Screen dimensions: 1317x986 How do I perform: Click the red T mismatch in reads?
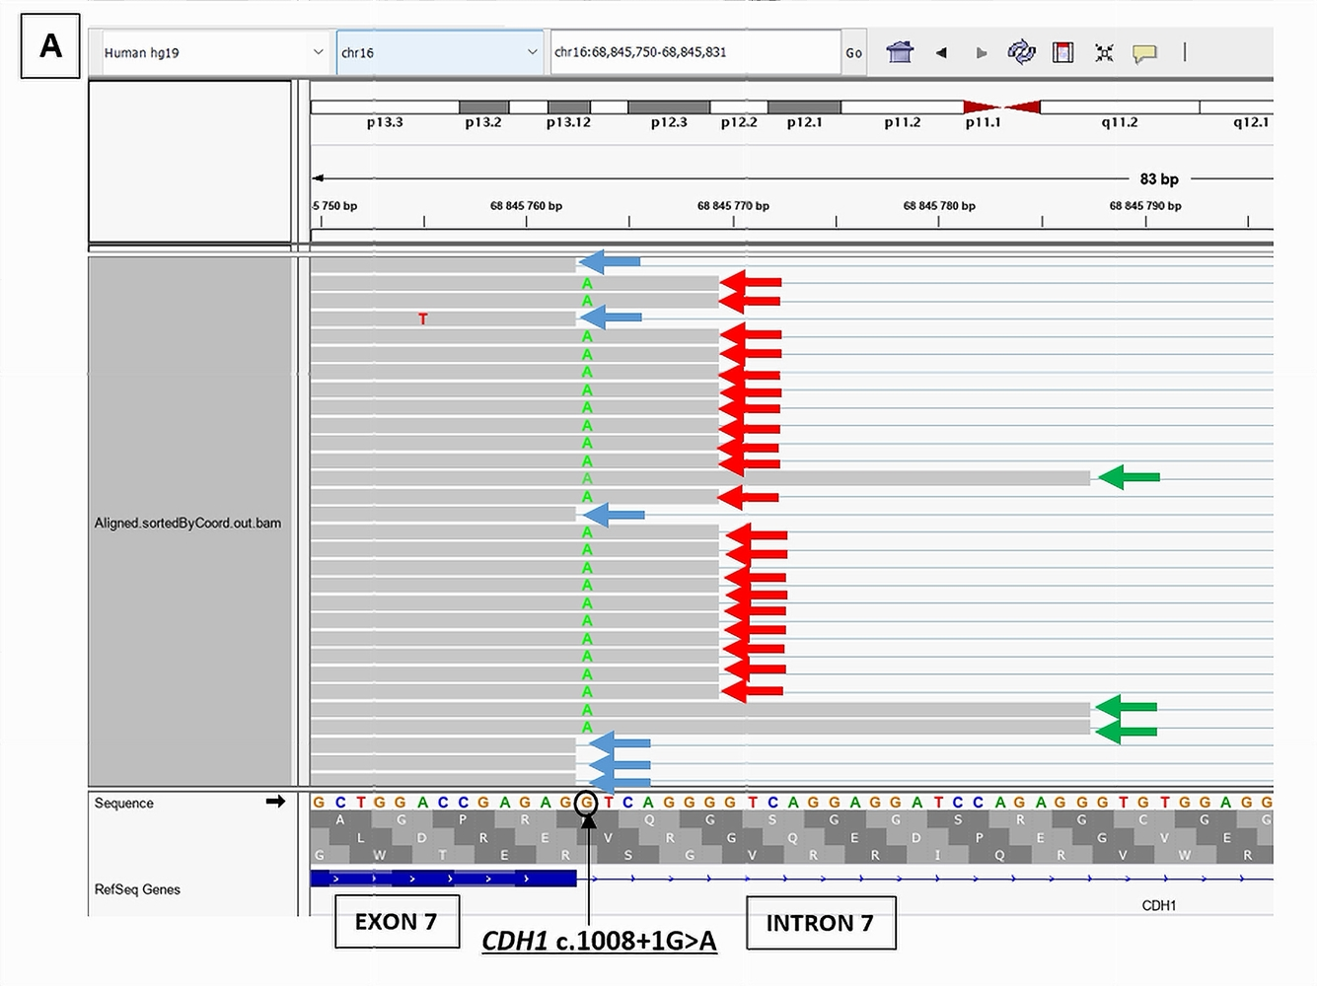tap(423, 319)
